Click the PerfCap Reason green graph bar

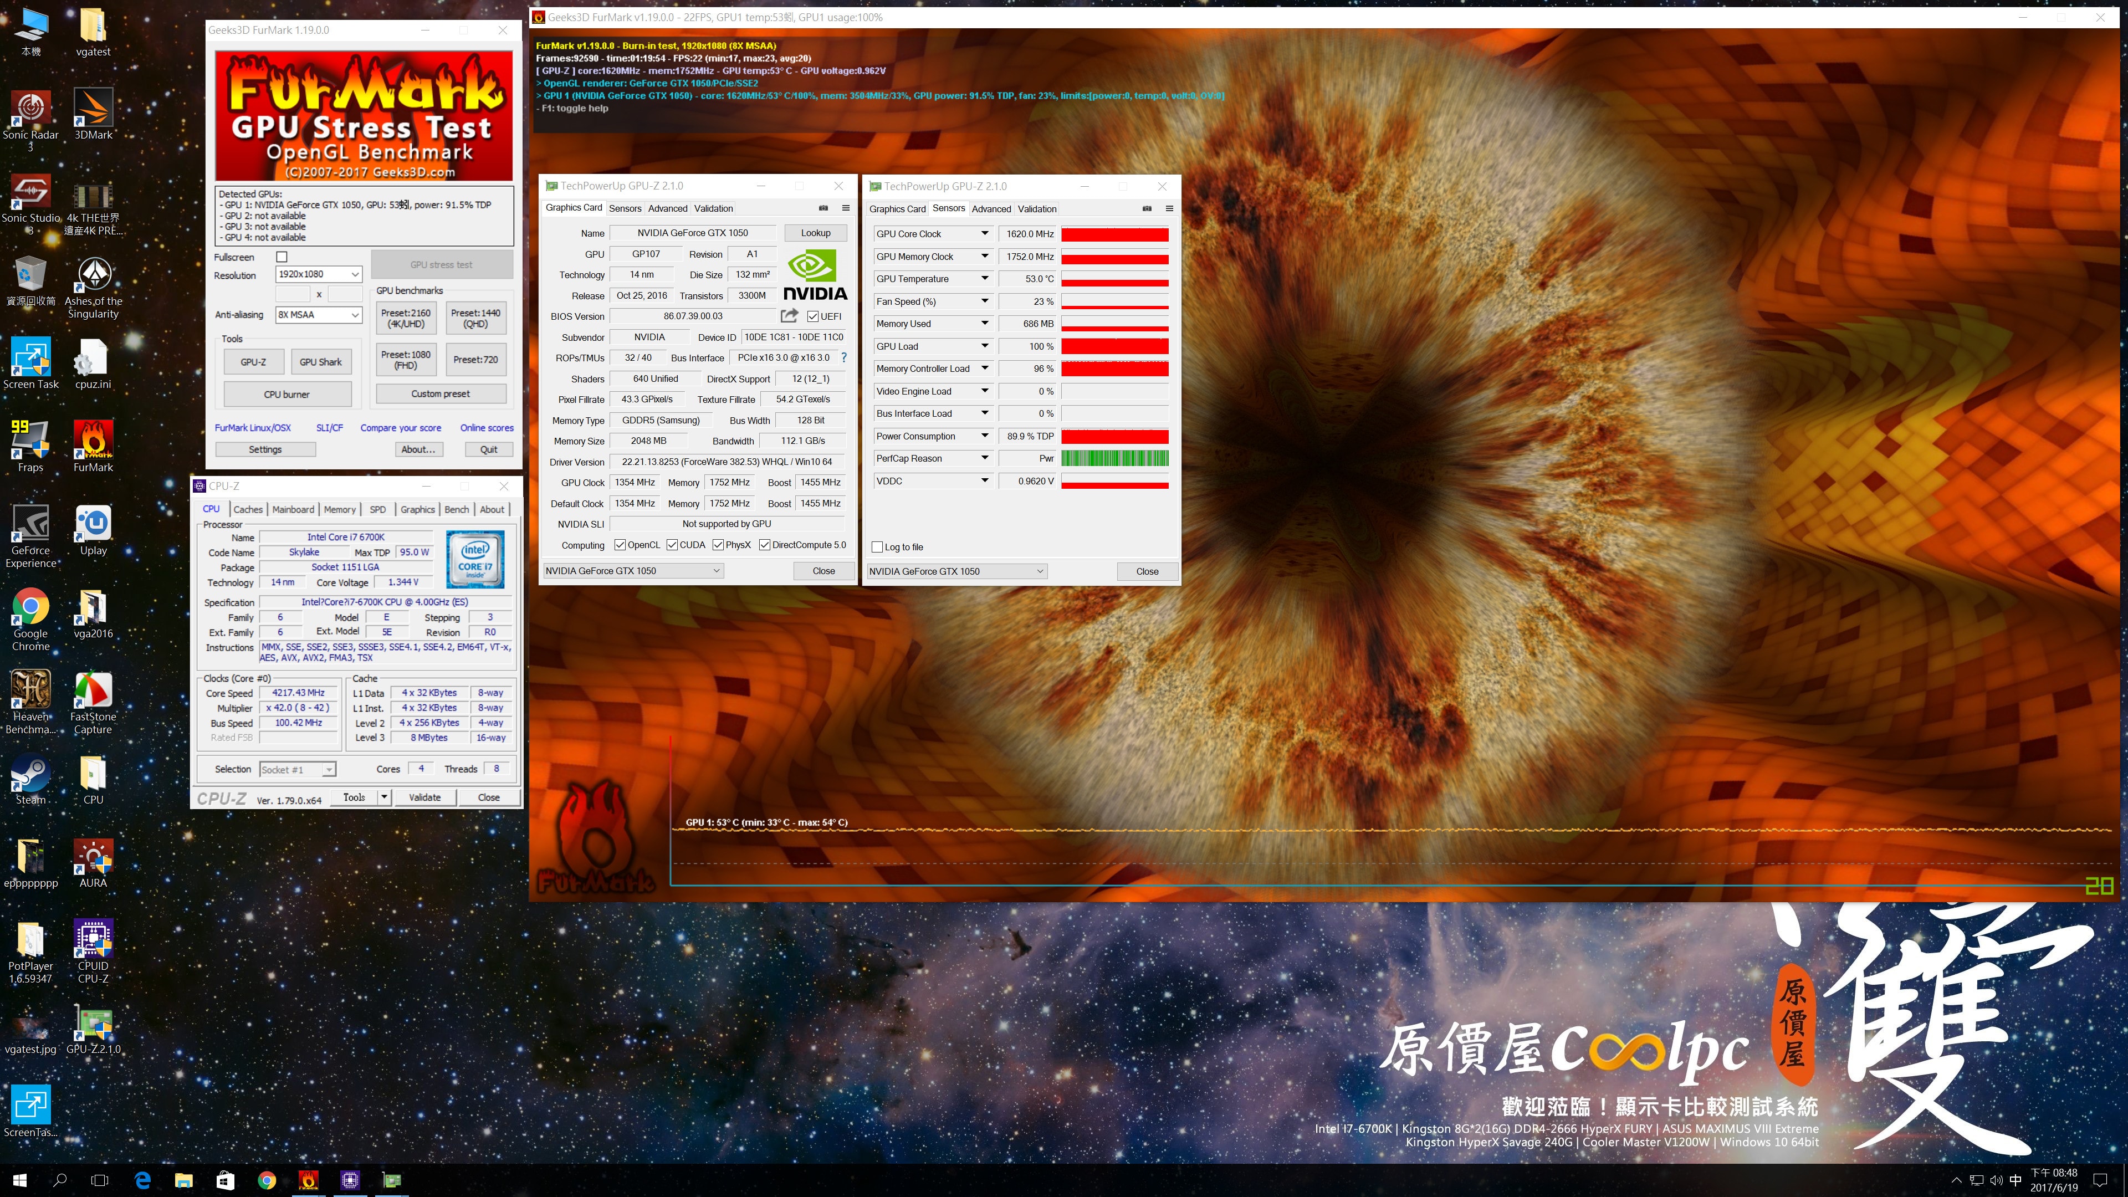coord(1114,458)
